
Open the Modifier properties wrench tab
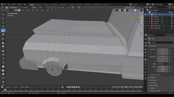[146, 63]
